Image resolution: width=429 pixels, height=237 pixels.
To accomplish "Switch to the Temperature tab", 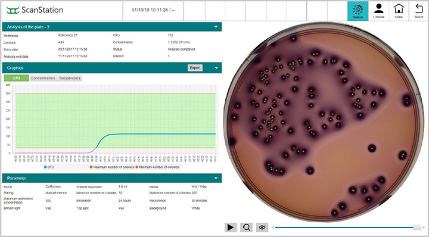I will 70,78.
